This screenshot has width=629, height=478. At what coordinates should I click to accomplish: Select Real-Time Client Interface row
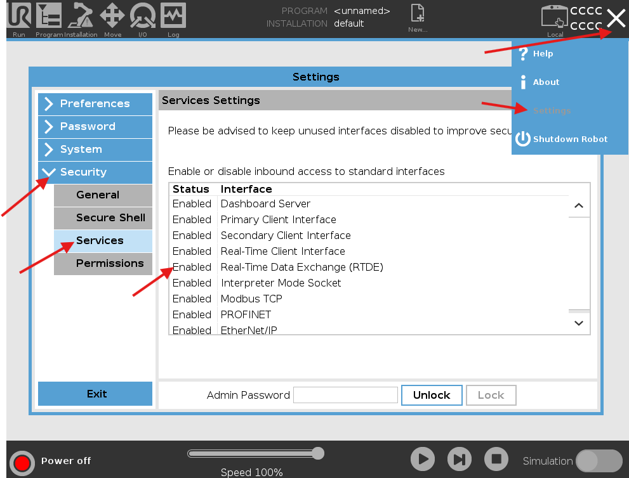pyautogui.click(x=369, y=251)
